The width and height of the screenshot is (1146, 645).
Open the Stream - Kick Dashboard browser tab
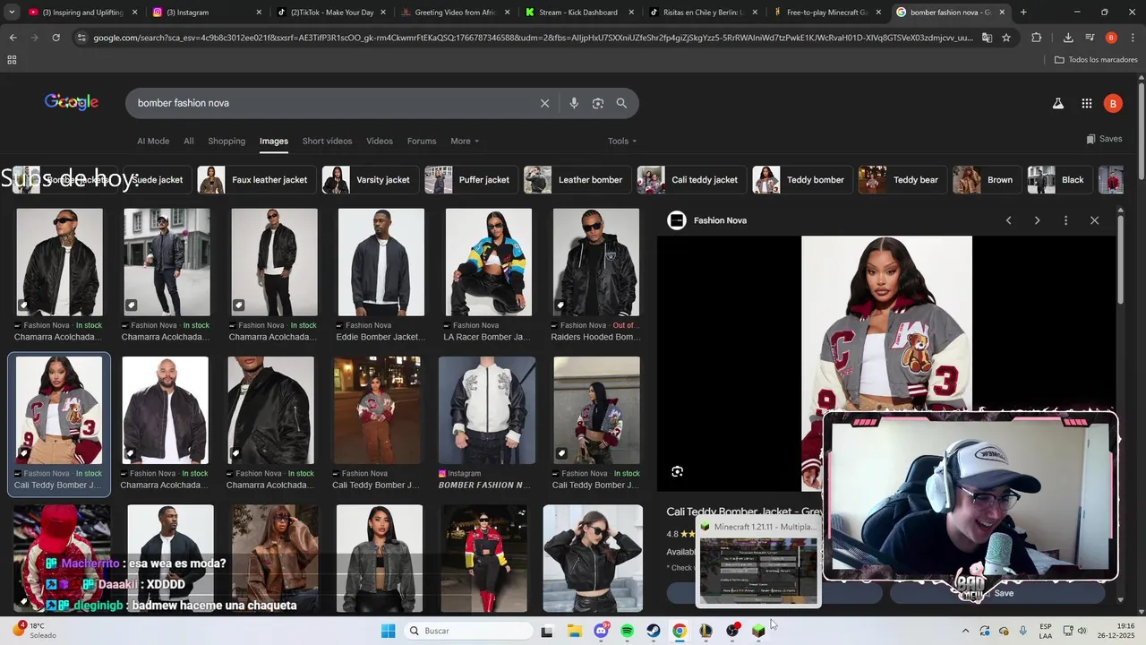coord(577,13)
